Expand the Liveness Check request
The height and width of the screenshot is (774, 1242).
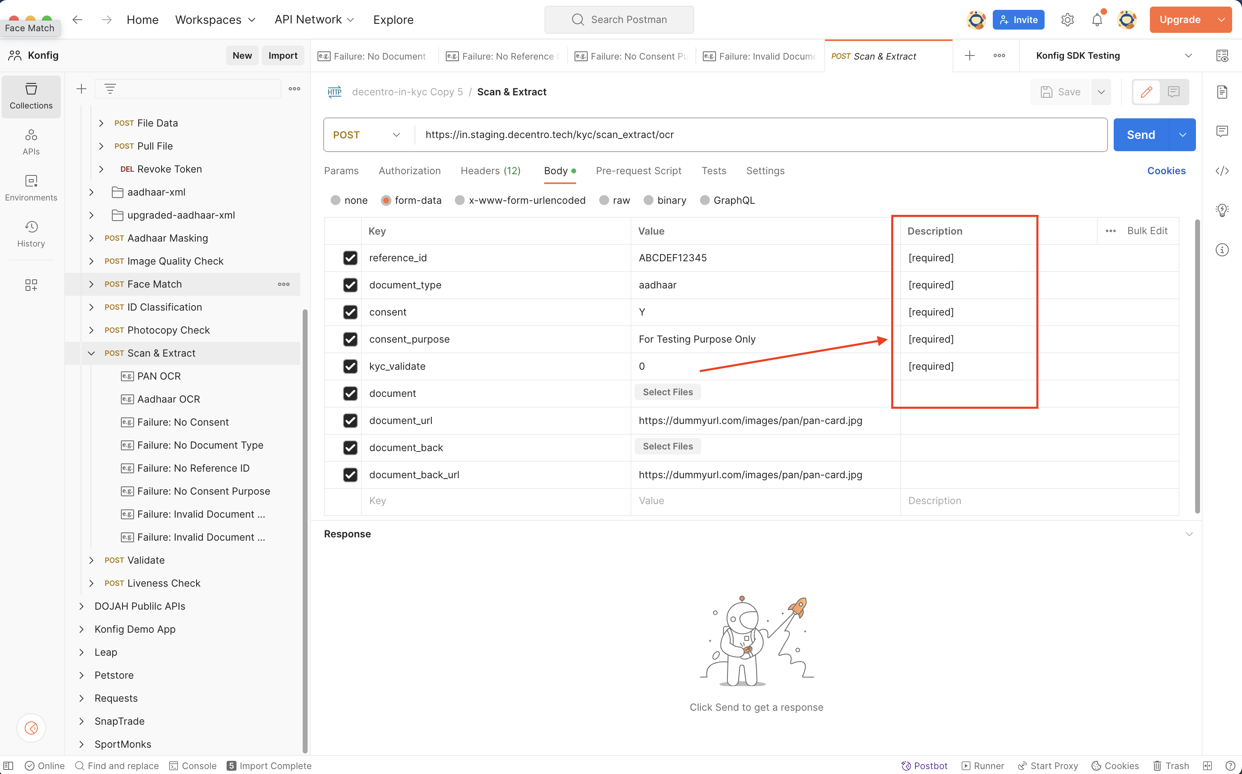click(91, 583)
